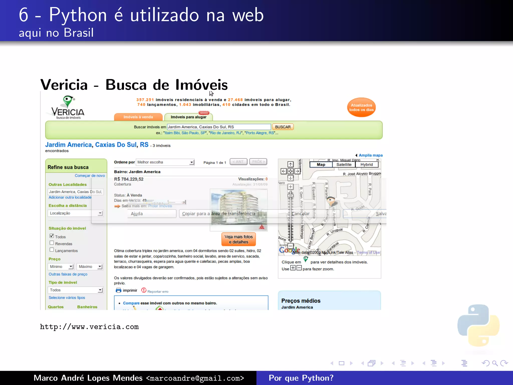This screenshot has width=513, height=385.
Task: Click the imprimir print link text
Action: (130, 291)
